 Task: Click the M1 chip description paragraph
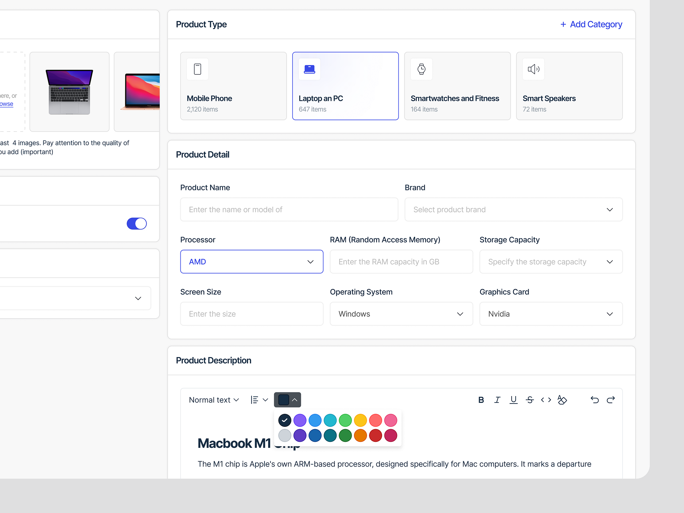(394, 464)
